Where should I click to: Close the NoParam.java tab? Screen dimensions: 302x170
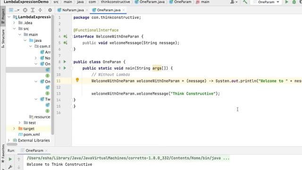[87, 10]
